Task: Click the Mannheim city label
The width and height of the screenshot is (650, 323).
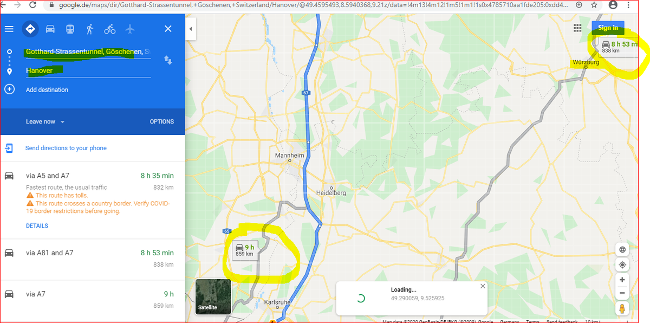Action: pos(289,155)
